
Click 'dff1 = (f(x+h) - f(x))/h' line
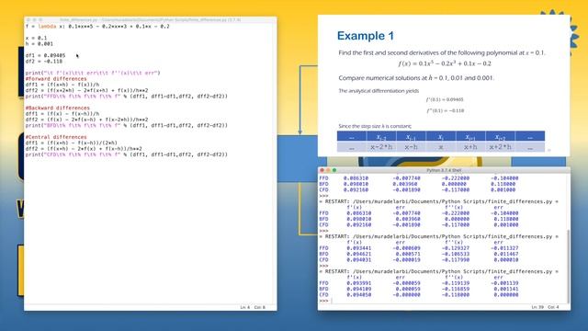tap(62, 85)
